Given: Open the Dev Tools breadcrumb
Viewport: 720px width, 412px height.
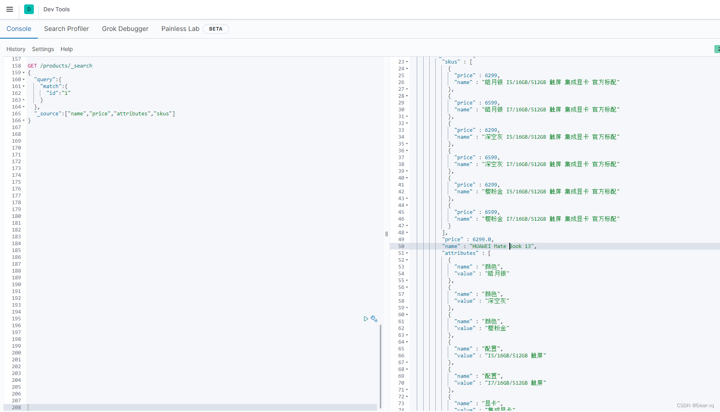Looking at the screenshot, I should tap(56, 9).
